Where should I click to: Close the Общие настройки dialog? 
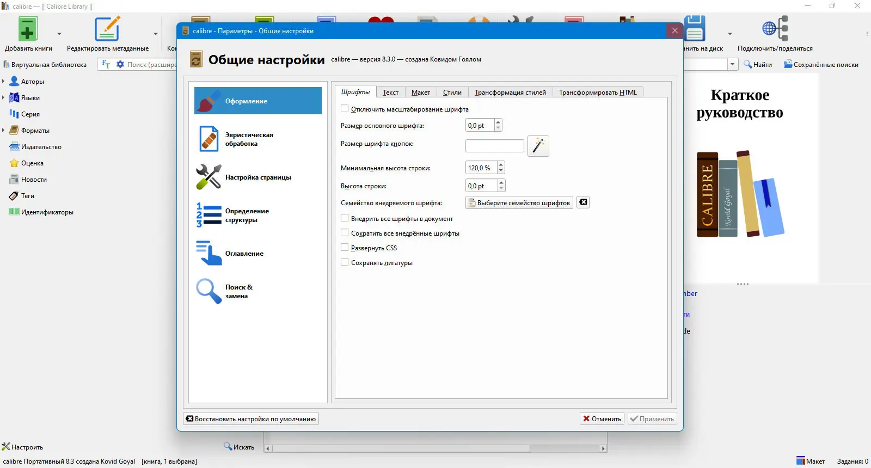(675, 30)
